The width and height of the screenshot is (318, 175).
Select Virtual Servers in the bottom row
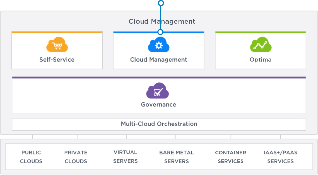[x=125, y=157]
